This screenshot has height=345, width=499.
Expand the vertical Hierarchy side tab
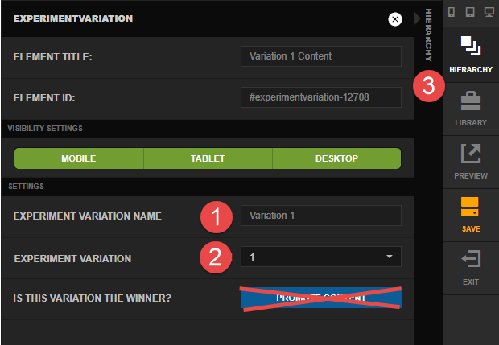[428, 35]
